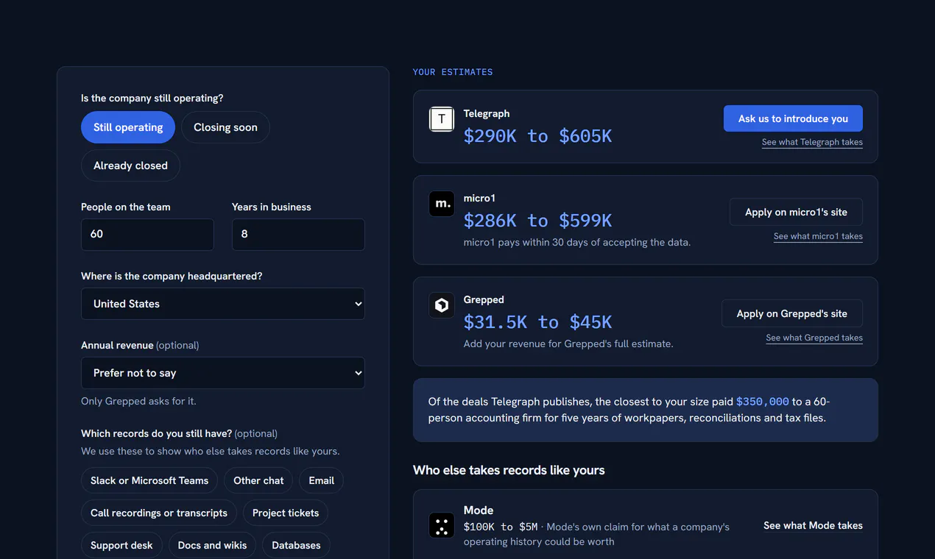Click the Grepped cube logo icon

pyautogui.click(x=442, y=305)
